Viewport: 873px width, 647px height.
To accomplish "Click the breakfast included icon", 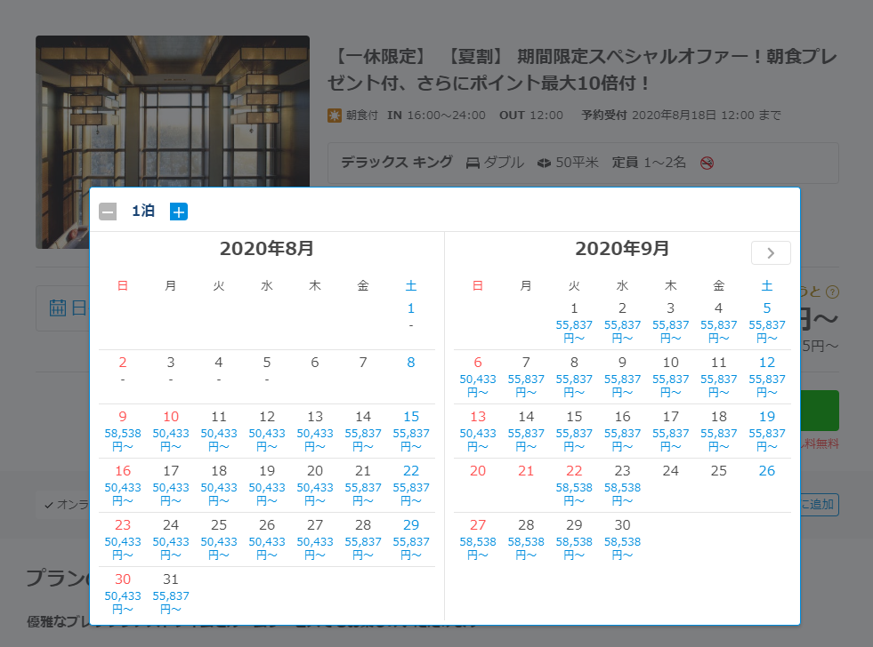I will pyautogui.click(x=335, y=116).
